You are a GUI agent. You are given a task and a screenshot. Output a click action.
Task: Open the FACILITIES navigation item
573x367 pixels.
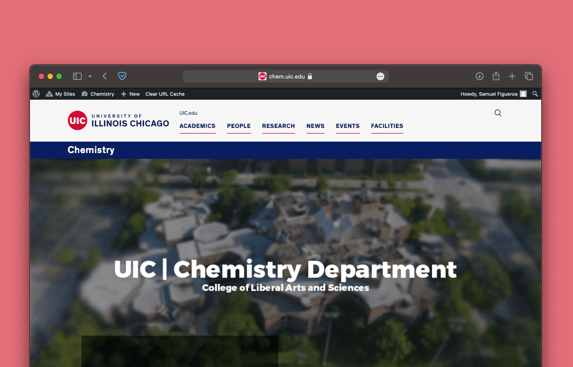tap(387, 126)
